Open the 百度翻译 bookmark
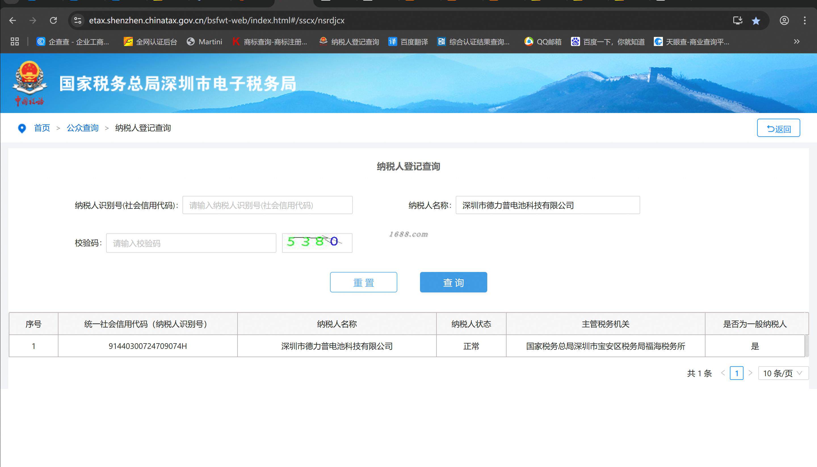This screenshot has width=817, height=467. (408, 42)
